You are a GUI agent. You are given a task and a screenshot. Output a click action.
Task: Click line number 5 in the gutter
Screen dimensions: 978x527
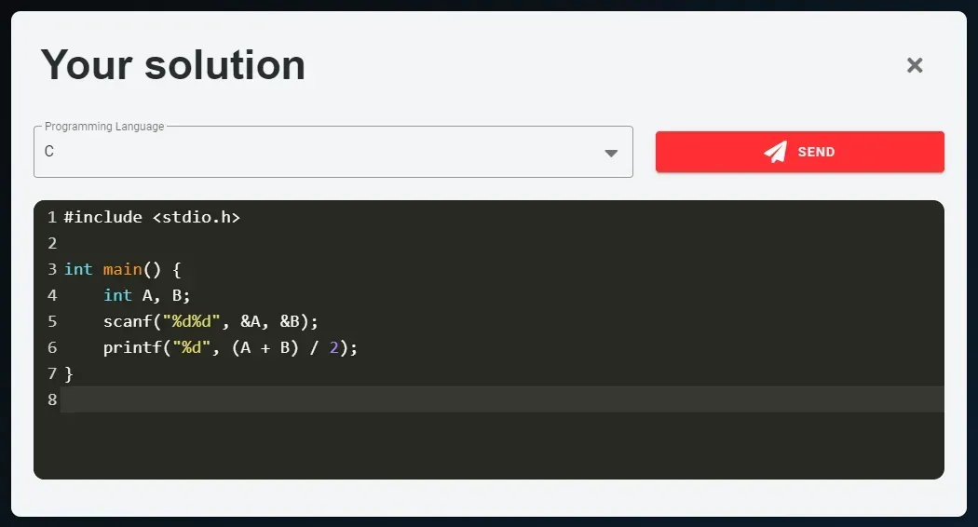pyautogui.click(x=52, y=321)
